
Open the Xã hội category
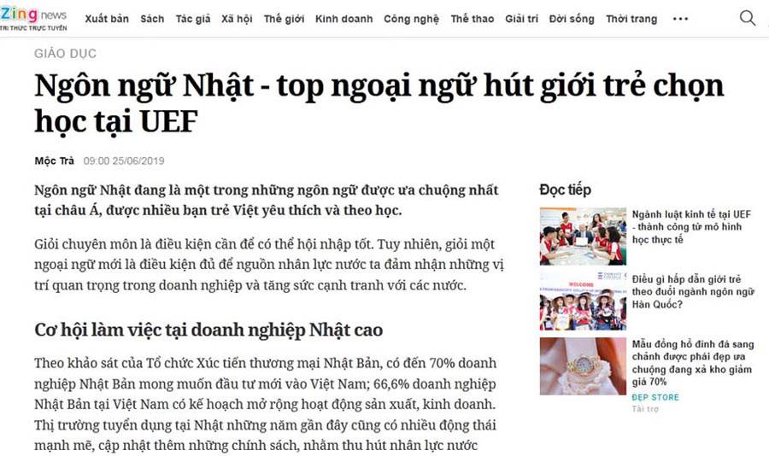tap(237, 19)
